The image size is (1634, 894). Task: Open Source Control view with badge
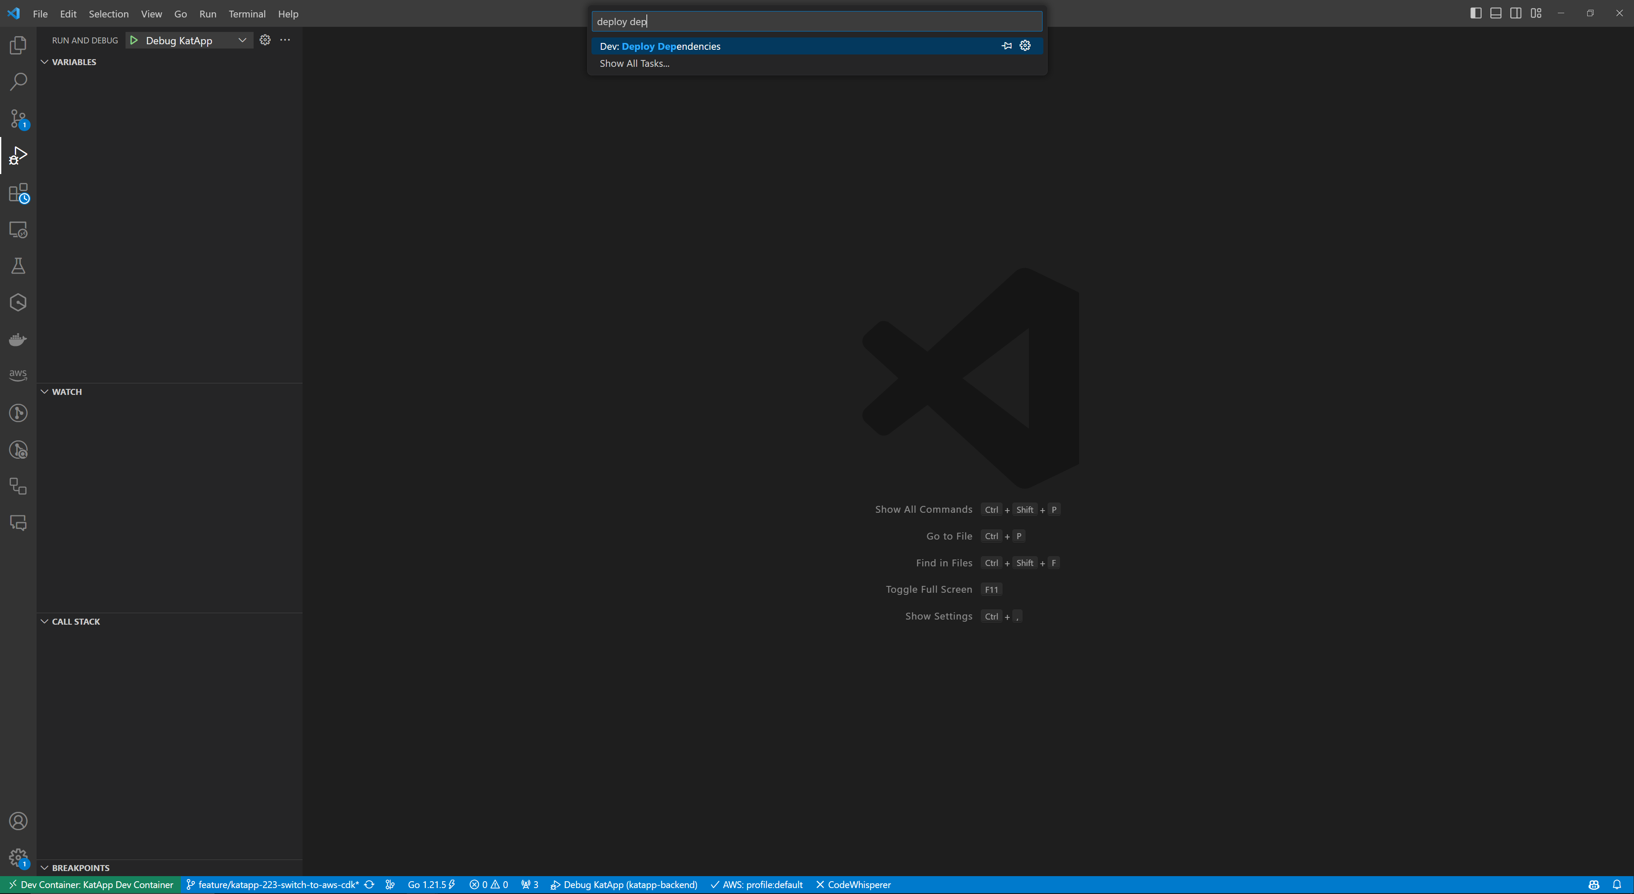[x=18, y=119]
